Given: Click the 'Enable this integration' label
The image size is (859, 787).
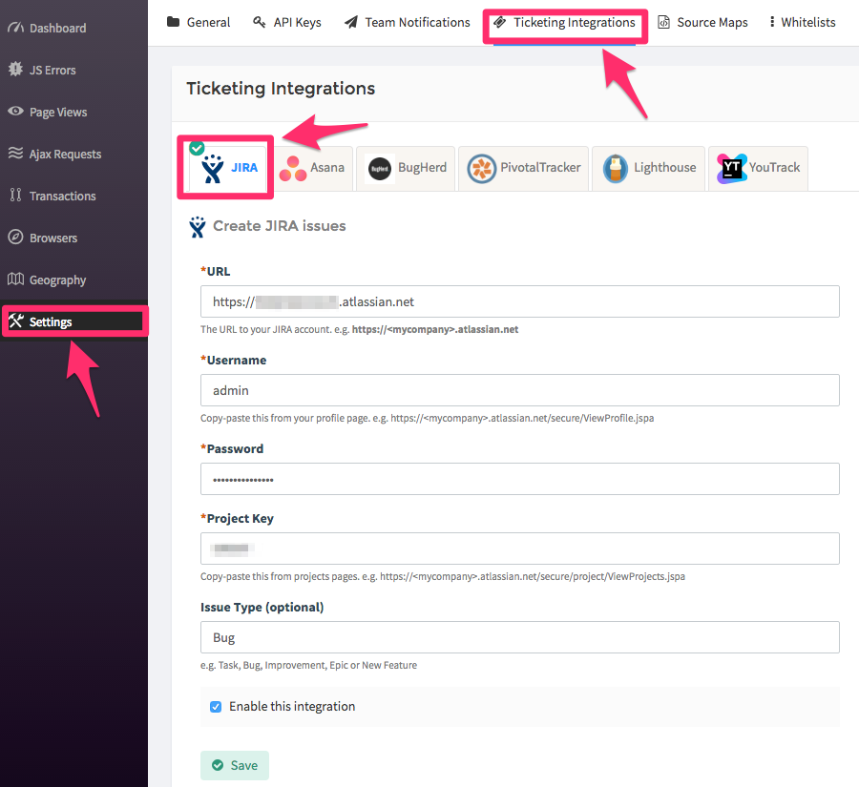Looking at the screenshot, I should pyautogui.click(x=292, y=707).
